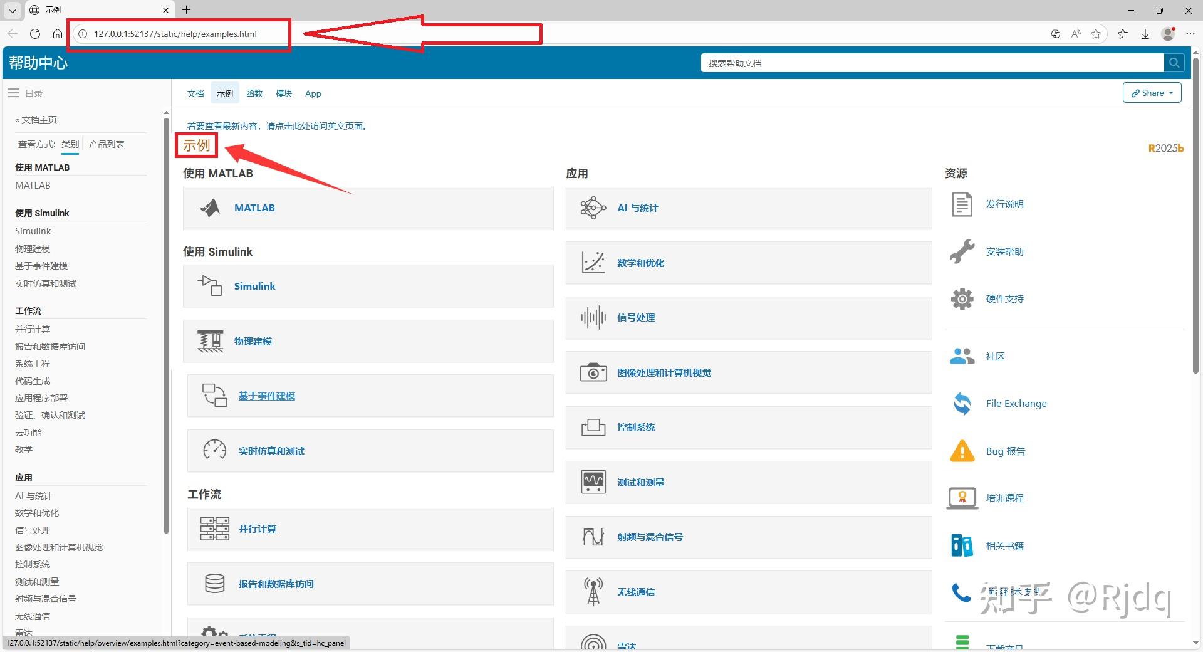The height and width of the screenshot is (652, 1203).
Task: Go back to 文档主页
Action: (36, 120)
